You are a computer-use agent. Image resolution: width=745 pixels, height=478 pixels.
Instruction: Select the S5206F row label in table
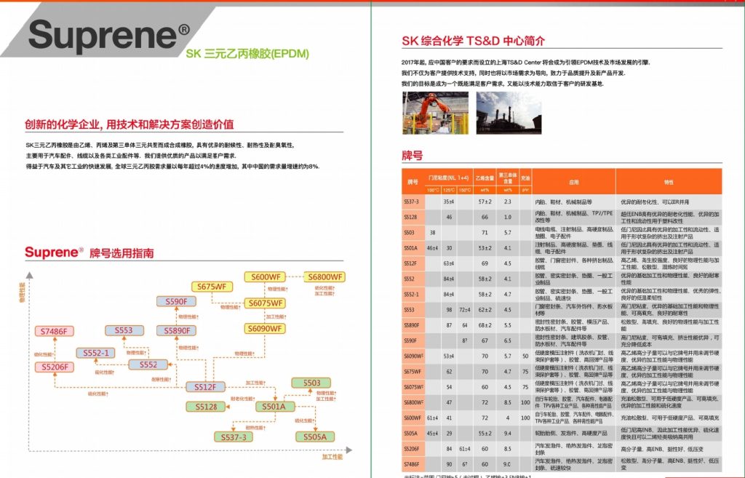(x=412, y=449)
